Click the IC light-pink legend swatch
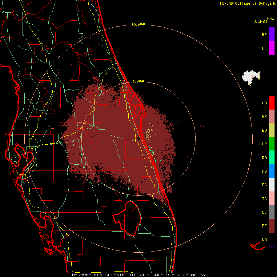Image resolution: width=277 pixels, height=277 pixels. click(272, 199)
